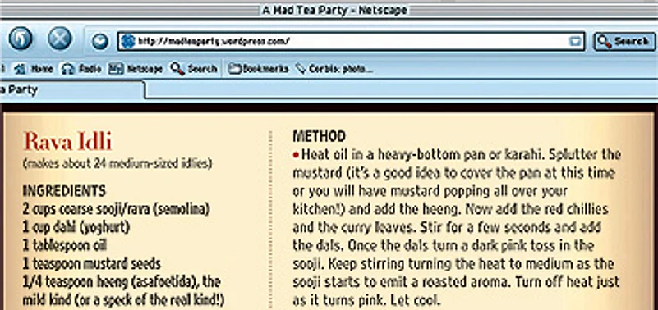Click the empty tab strip area beside the tab

coord(401,89)
